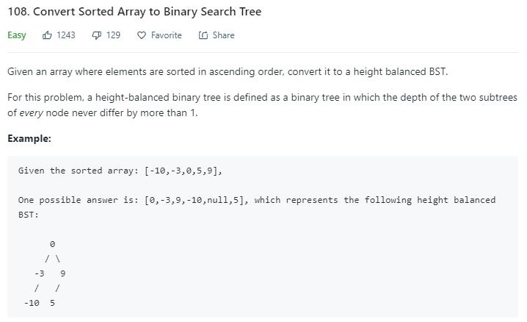Click node -3 in the tree diagram

40,273
